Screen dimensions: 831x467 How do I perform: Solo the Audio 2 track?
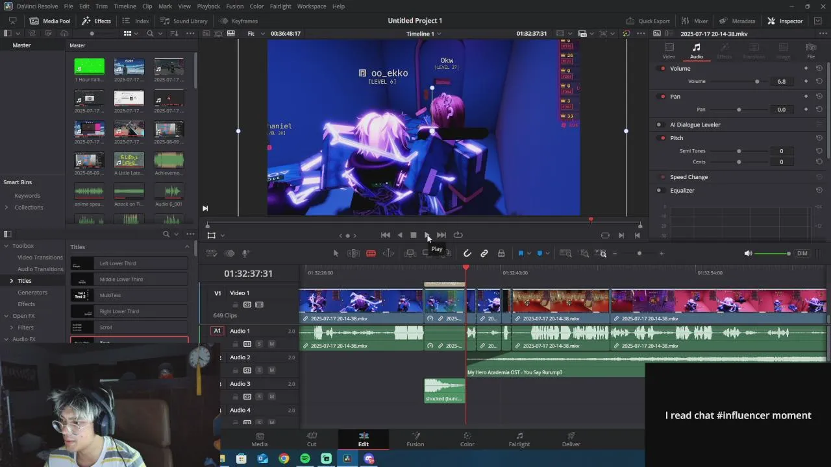[259, 370]
